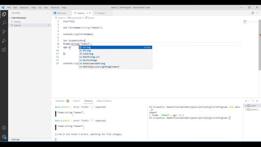Open the Extensions view
The width and height of the screenshot is (261, 147).
coord(4,49)
